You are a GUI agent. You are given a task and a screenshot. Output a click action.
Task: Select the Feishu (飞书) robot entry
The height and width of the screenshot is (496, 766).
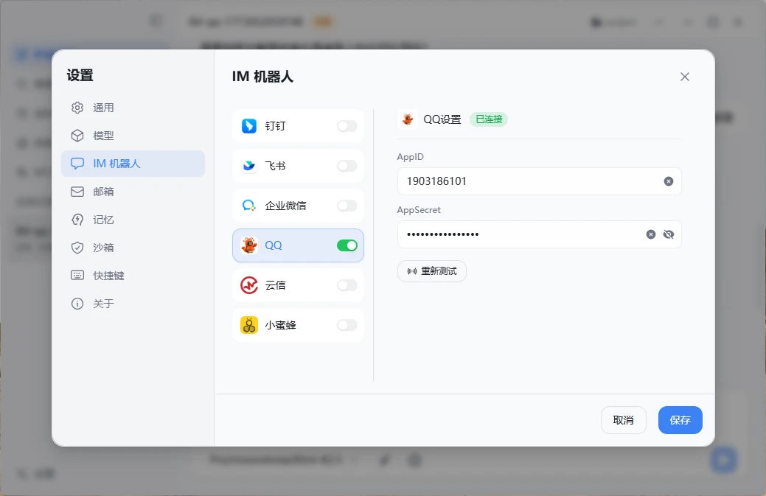[x=284, y=166]
